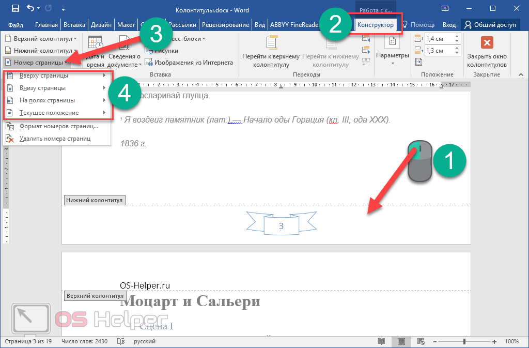Select Print Layout view in status bar
This screenshot has height=348, width=529.
point(401,342)
